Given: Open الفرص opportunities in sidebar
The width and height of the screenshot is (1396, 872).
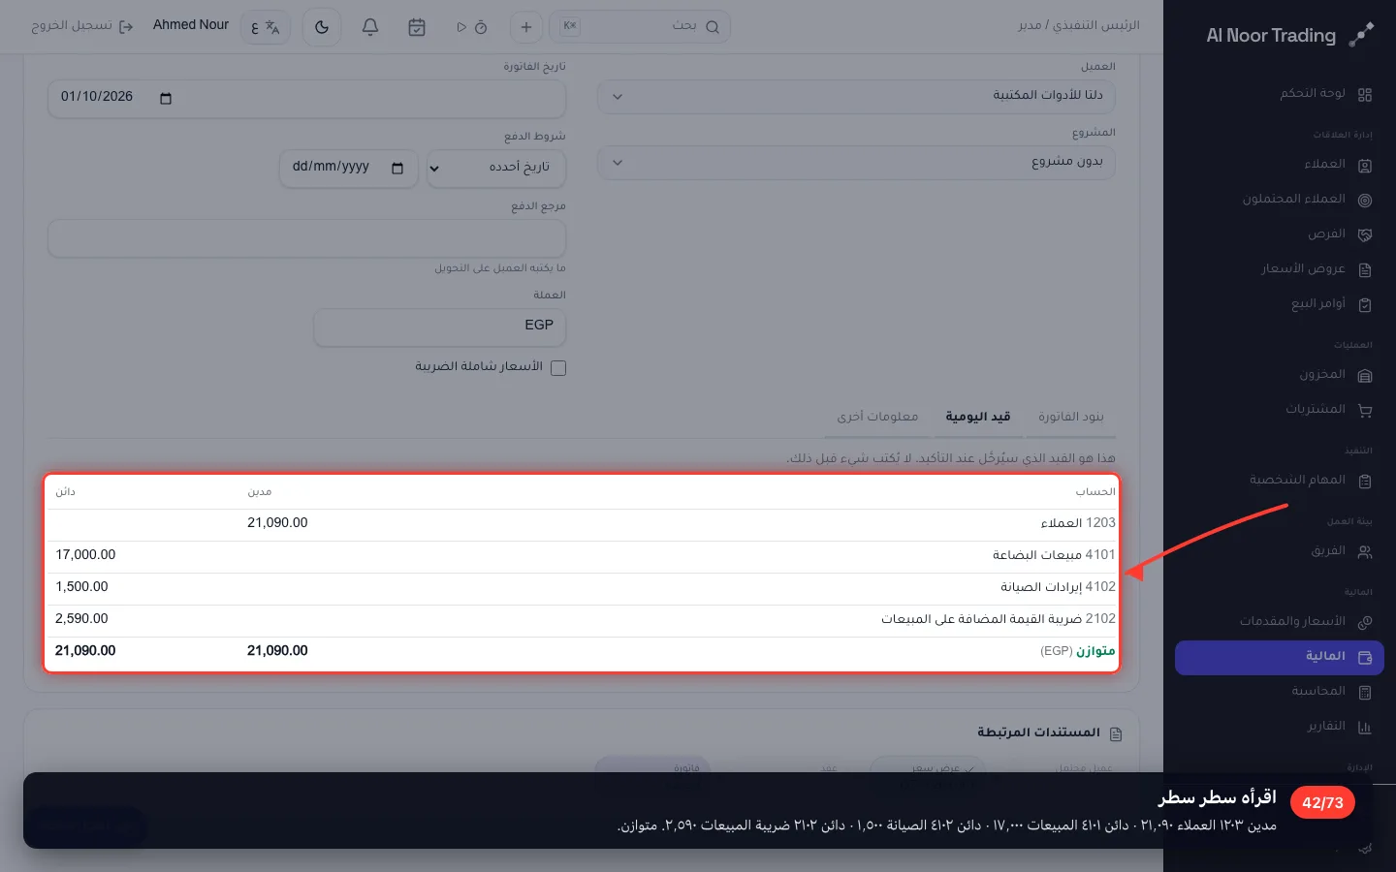Looking at the screenshot, I should pyautogui.click(x=1280, y=234).
